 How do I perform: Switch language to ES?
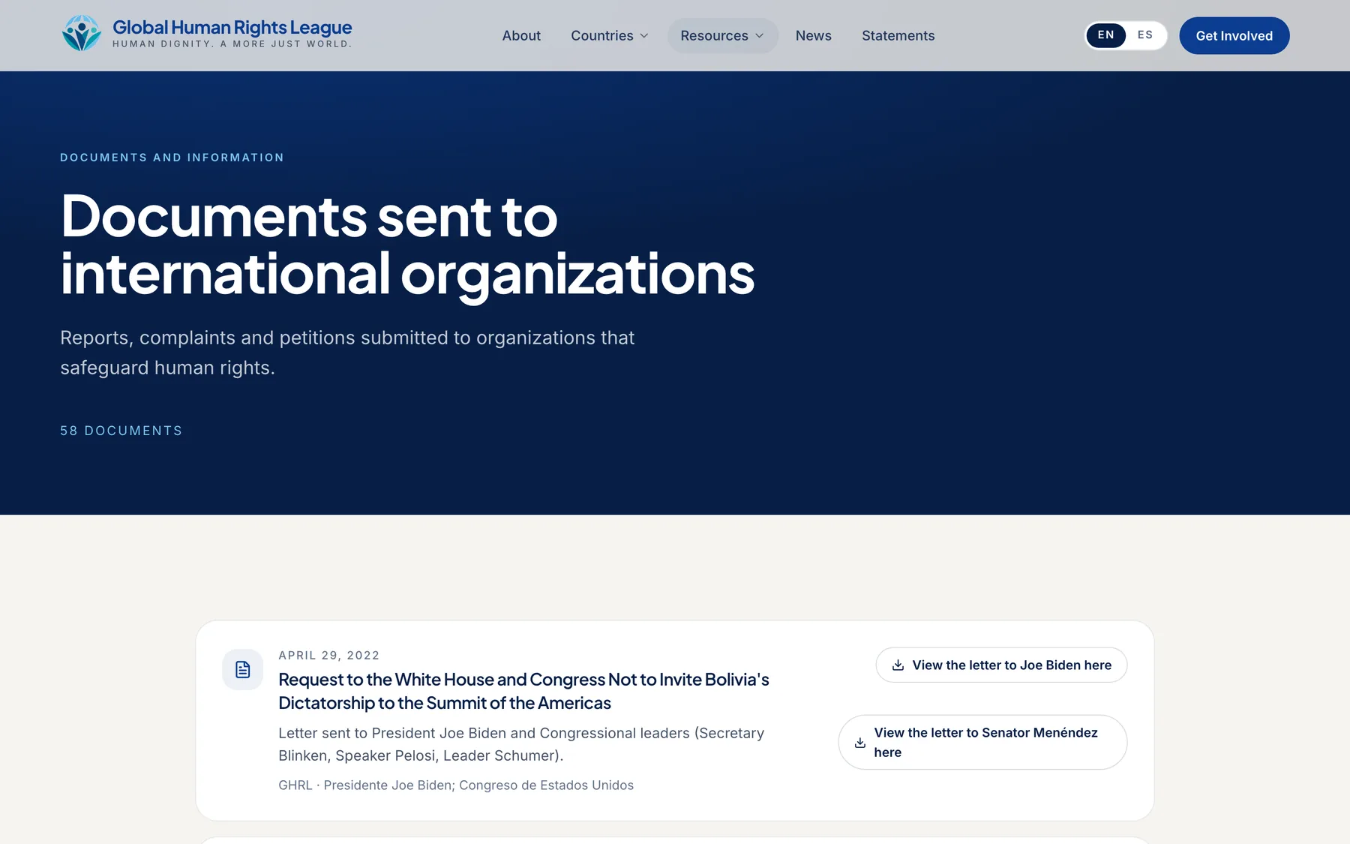[x=1144, y=35]
